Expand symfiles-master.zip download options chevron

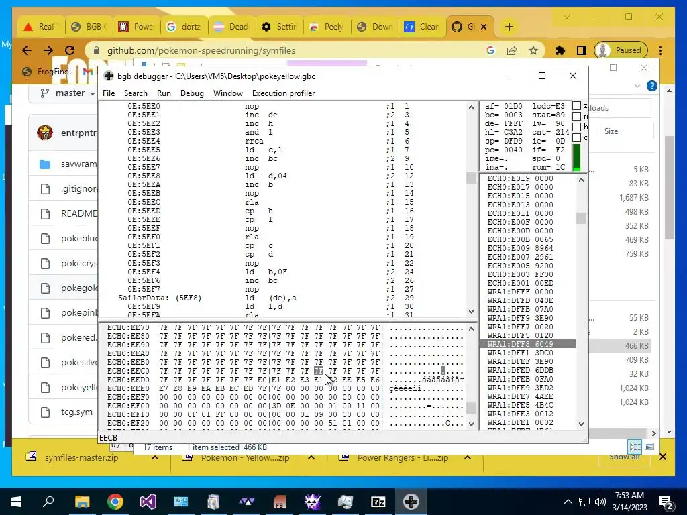[x=155, y=457]
